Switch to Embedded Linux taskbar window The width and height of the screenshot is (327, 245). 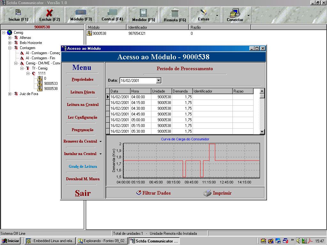pyautogui.click(x=50, y=241)
